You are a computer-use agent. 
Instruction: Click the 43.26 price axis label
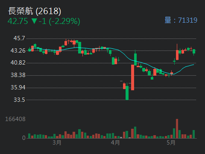point(18,50)
